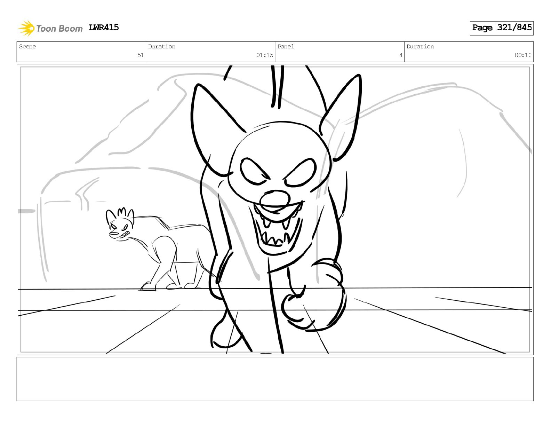The width and height of the screenshot is (551, 426).
Task: Click the Toon Boom logo
Action: (50, 28)
